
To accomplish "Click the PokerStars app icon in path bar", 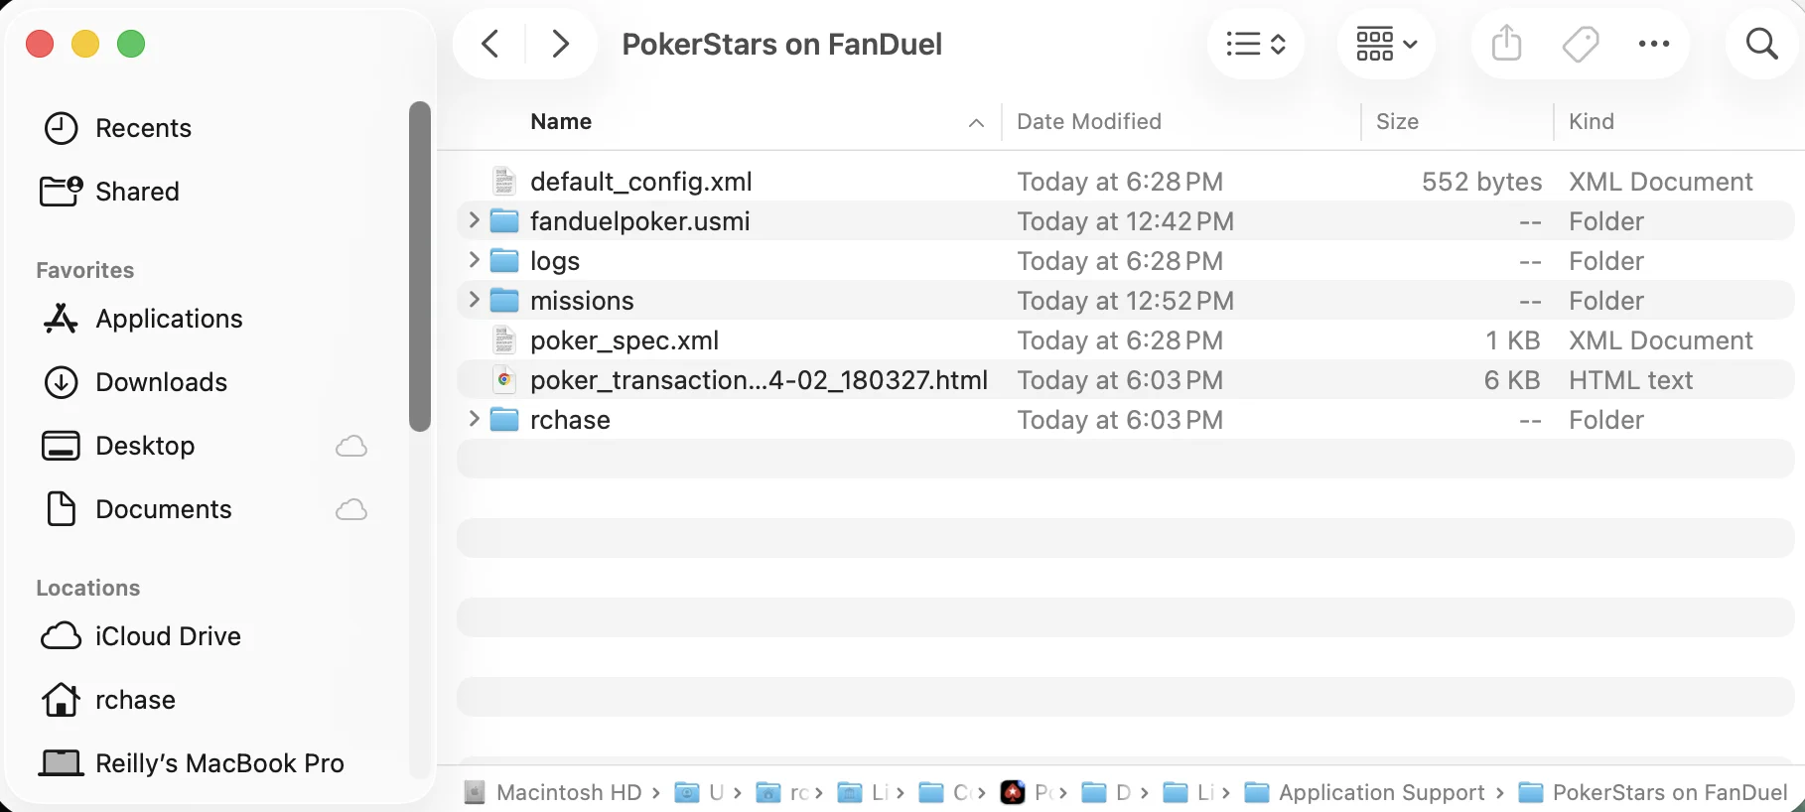I will (1012, 792).
